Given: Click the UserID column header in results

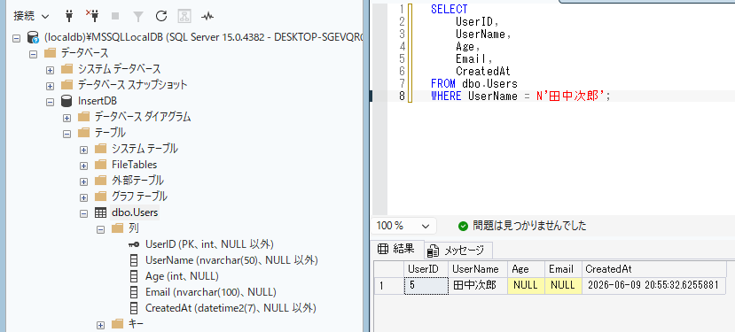Looking at the screenshot, I should (426, 269).
